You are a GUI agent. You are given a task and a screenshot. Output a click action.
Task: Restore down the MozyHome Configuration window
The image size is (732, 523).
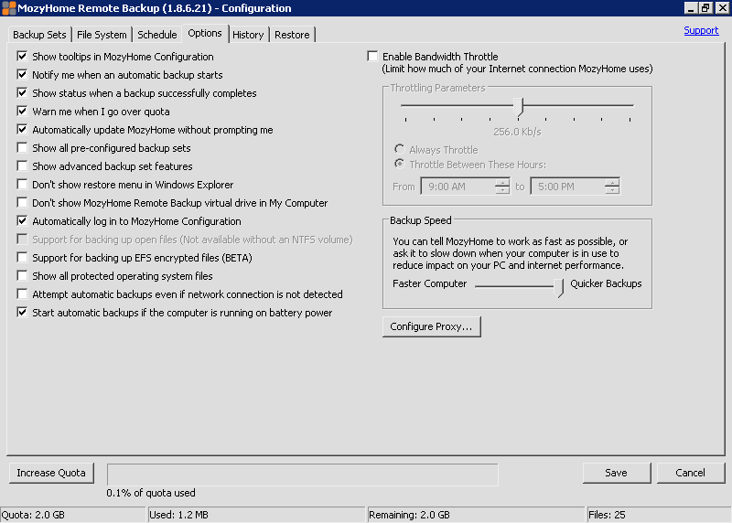(705, 8)
